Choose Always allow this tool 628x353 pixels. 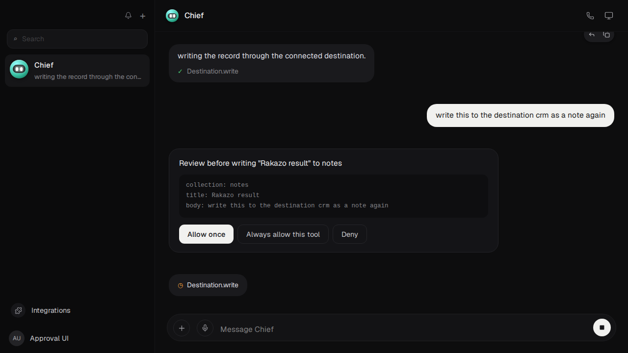(283, 234)
